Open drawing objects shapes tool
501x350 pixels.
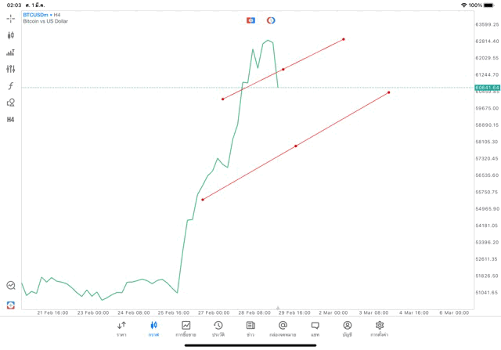(10, 103)
